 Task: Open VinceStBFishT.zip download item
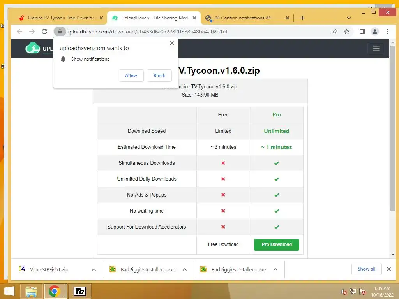(49, 269)
